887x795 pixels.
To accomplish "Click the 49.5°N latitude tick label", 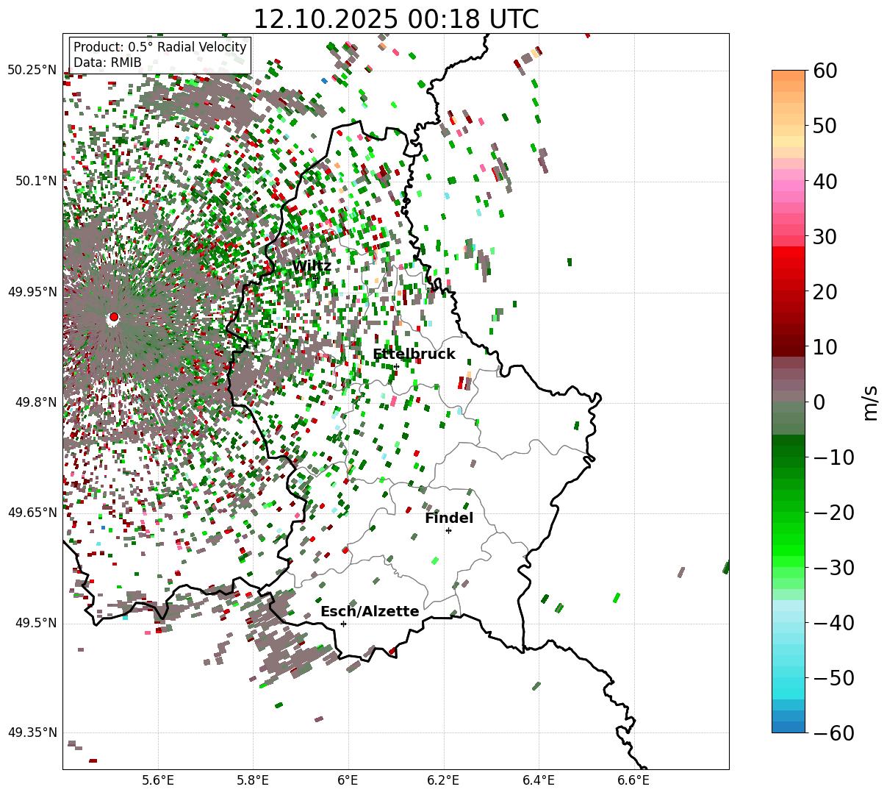I will (x=35, y=623).
